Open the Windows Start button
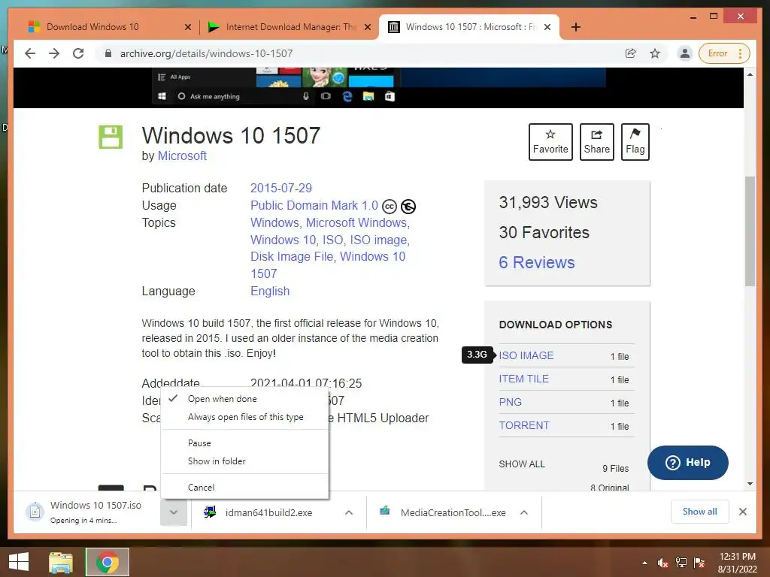Screen dimensions: 770x577 [x=19, y=562]
